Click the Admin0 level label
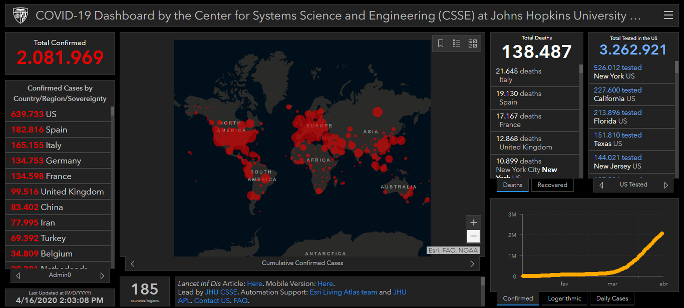684x308 pixels. 60,275
